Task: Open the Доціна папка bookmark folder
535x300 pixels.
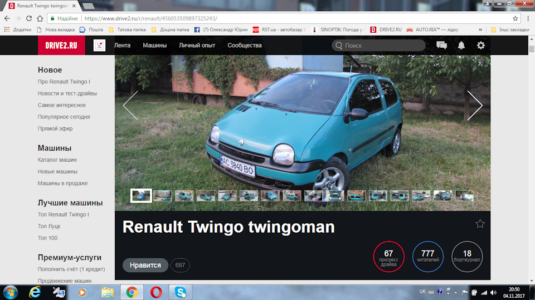Action: (x=171, y=29)
